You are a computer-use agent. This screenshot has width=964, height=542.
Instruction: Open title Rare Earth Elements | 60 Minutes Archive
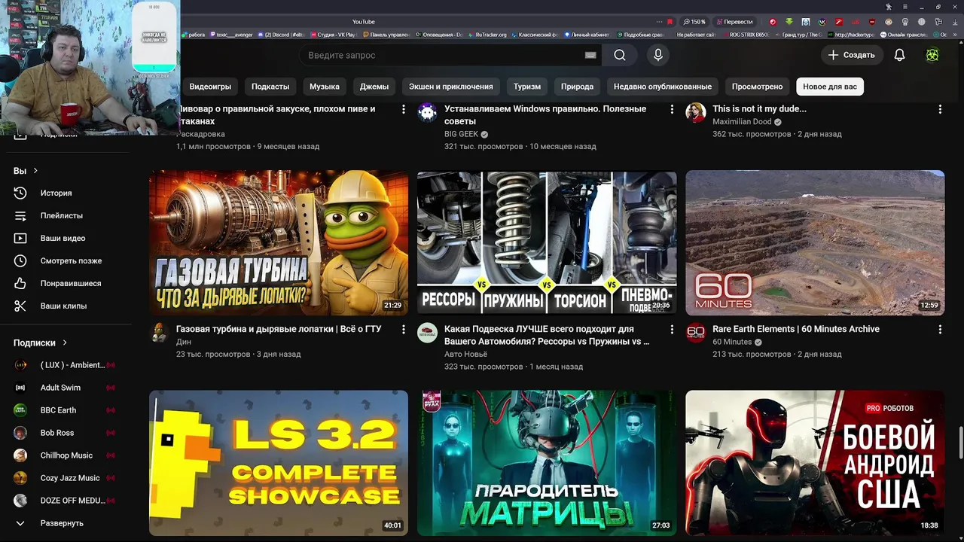[796, 329]
